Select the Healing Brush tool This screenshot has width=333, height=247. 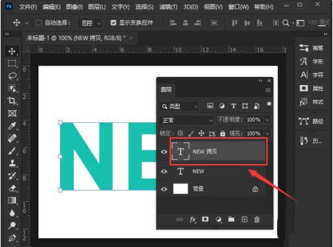click(x=12, y=138)
